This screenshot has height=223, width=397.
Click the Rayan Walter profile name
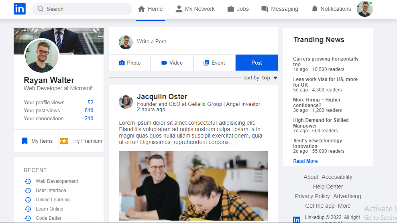point(49,80)
